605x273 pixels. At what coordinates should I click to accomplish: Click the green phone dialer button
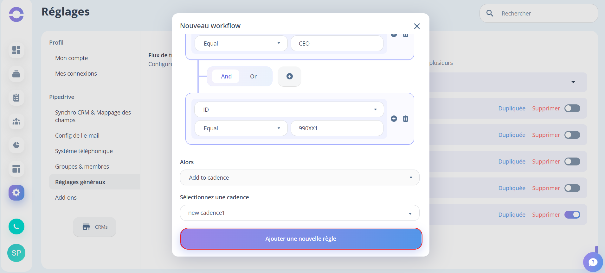[16, 226]
